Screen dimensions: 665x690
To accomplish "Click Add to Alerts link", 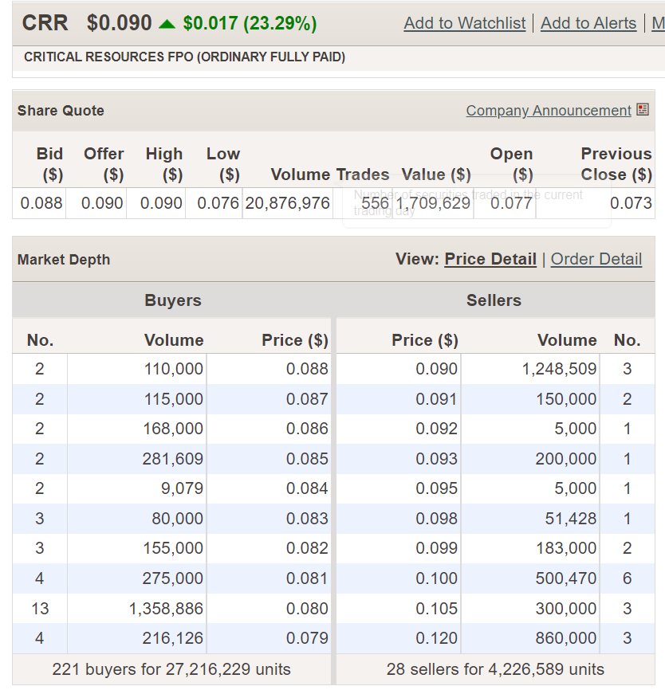I will click(588, 23).
